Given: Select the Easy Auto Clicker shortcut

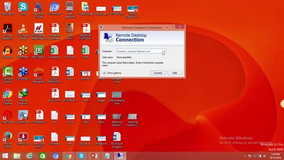Looking at the screenshot, I should 39,10.
